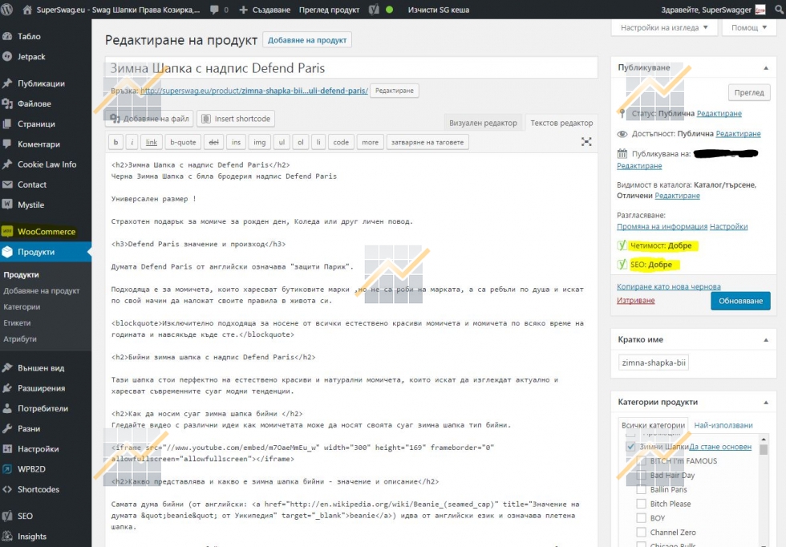Check the Bitch Please category

coord(641,504)
